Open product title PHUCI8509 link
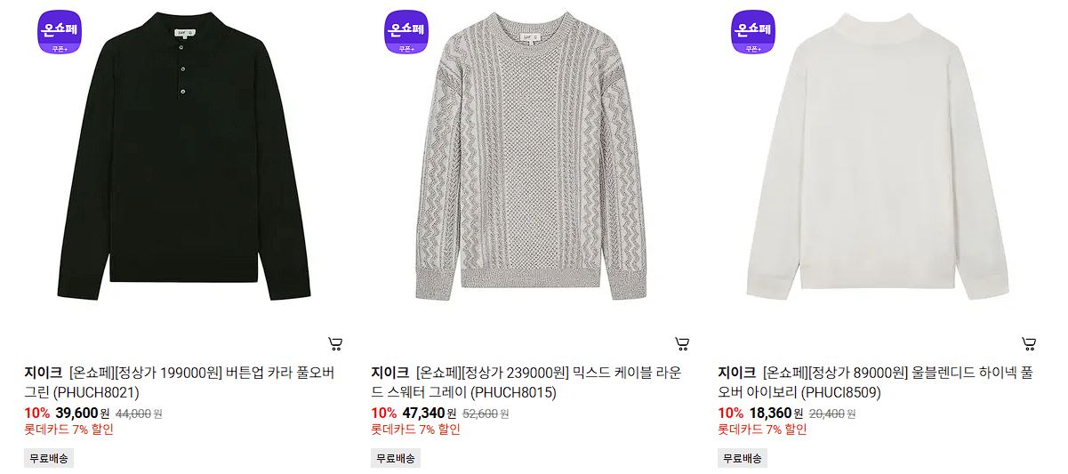 point(875,382)
